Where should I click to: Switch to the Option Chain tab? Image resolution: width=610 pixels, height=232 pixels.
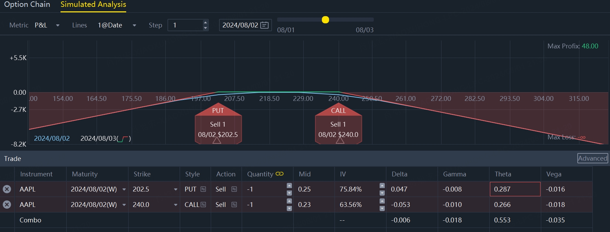[x=27, y=4]
